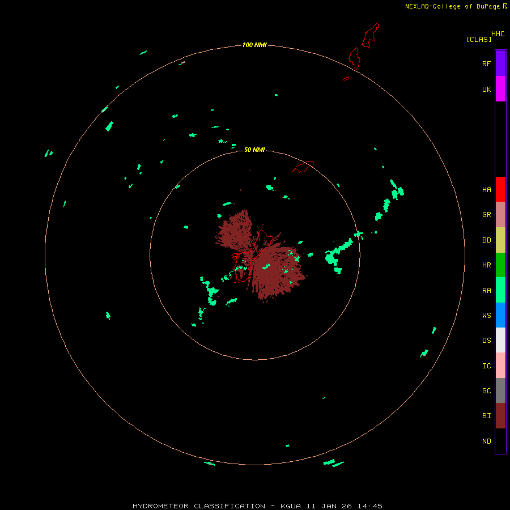Click the WS legend label
This screenshot has height=510, width=510.
pos(486,315)
